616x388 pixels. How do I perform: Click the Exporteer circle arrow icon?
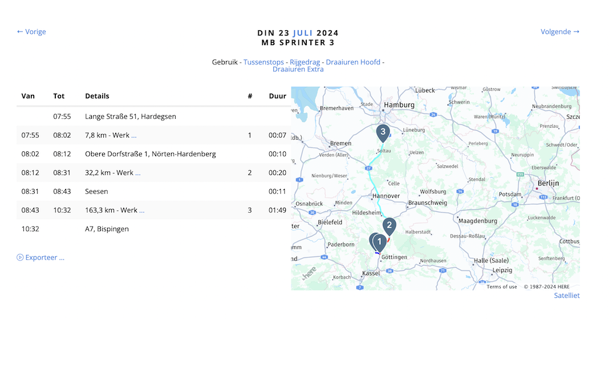[x=20, y=257]
